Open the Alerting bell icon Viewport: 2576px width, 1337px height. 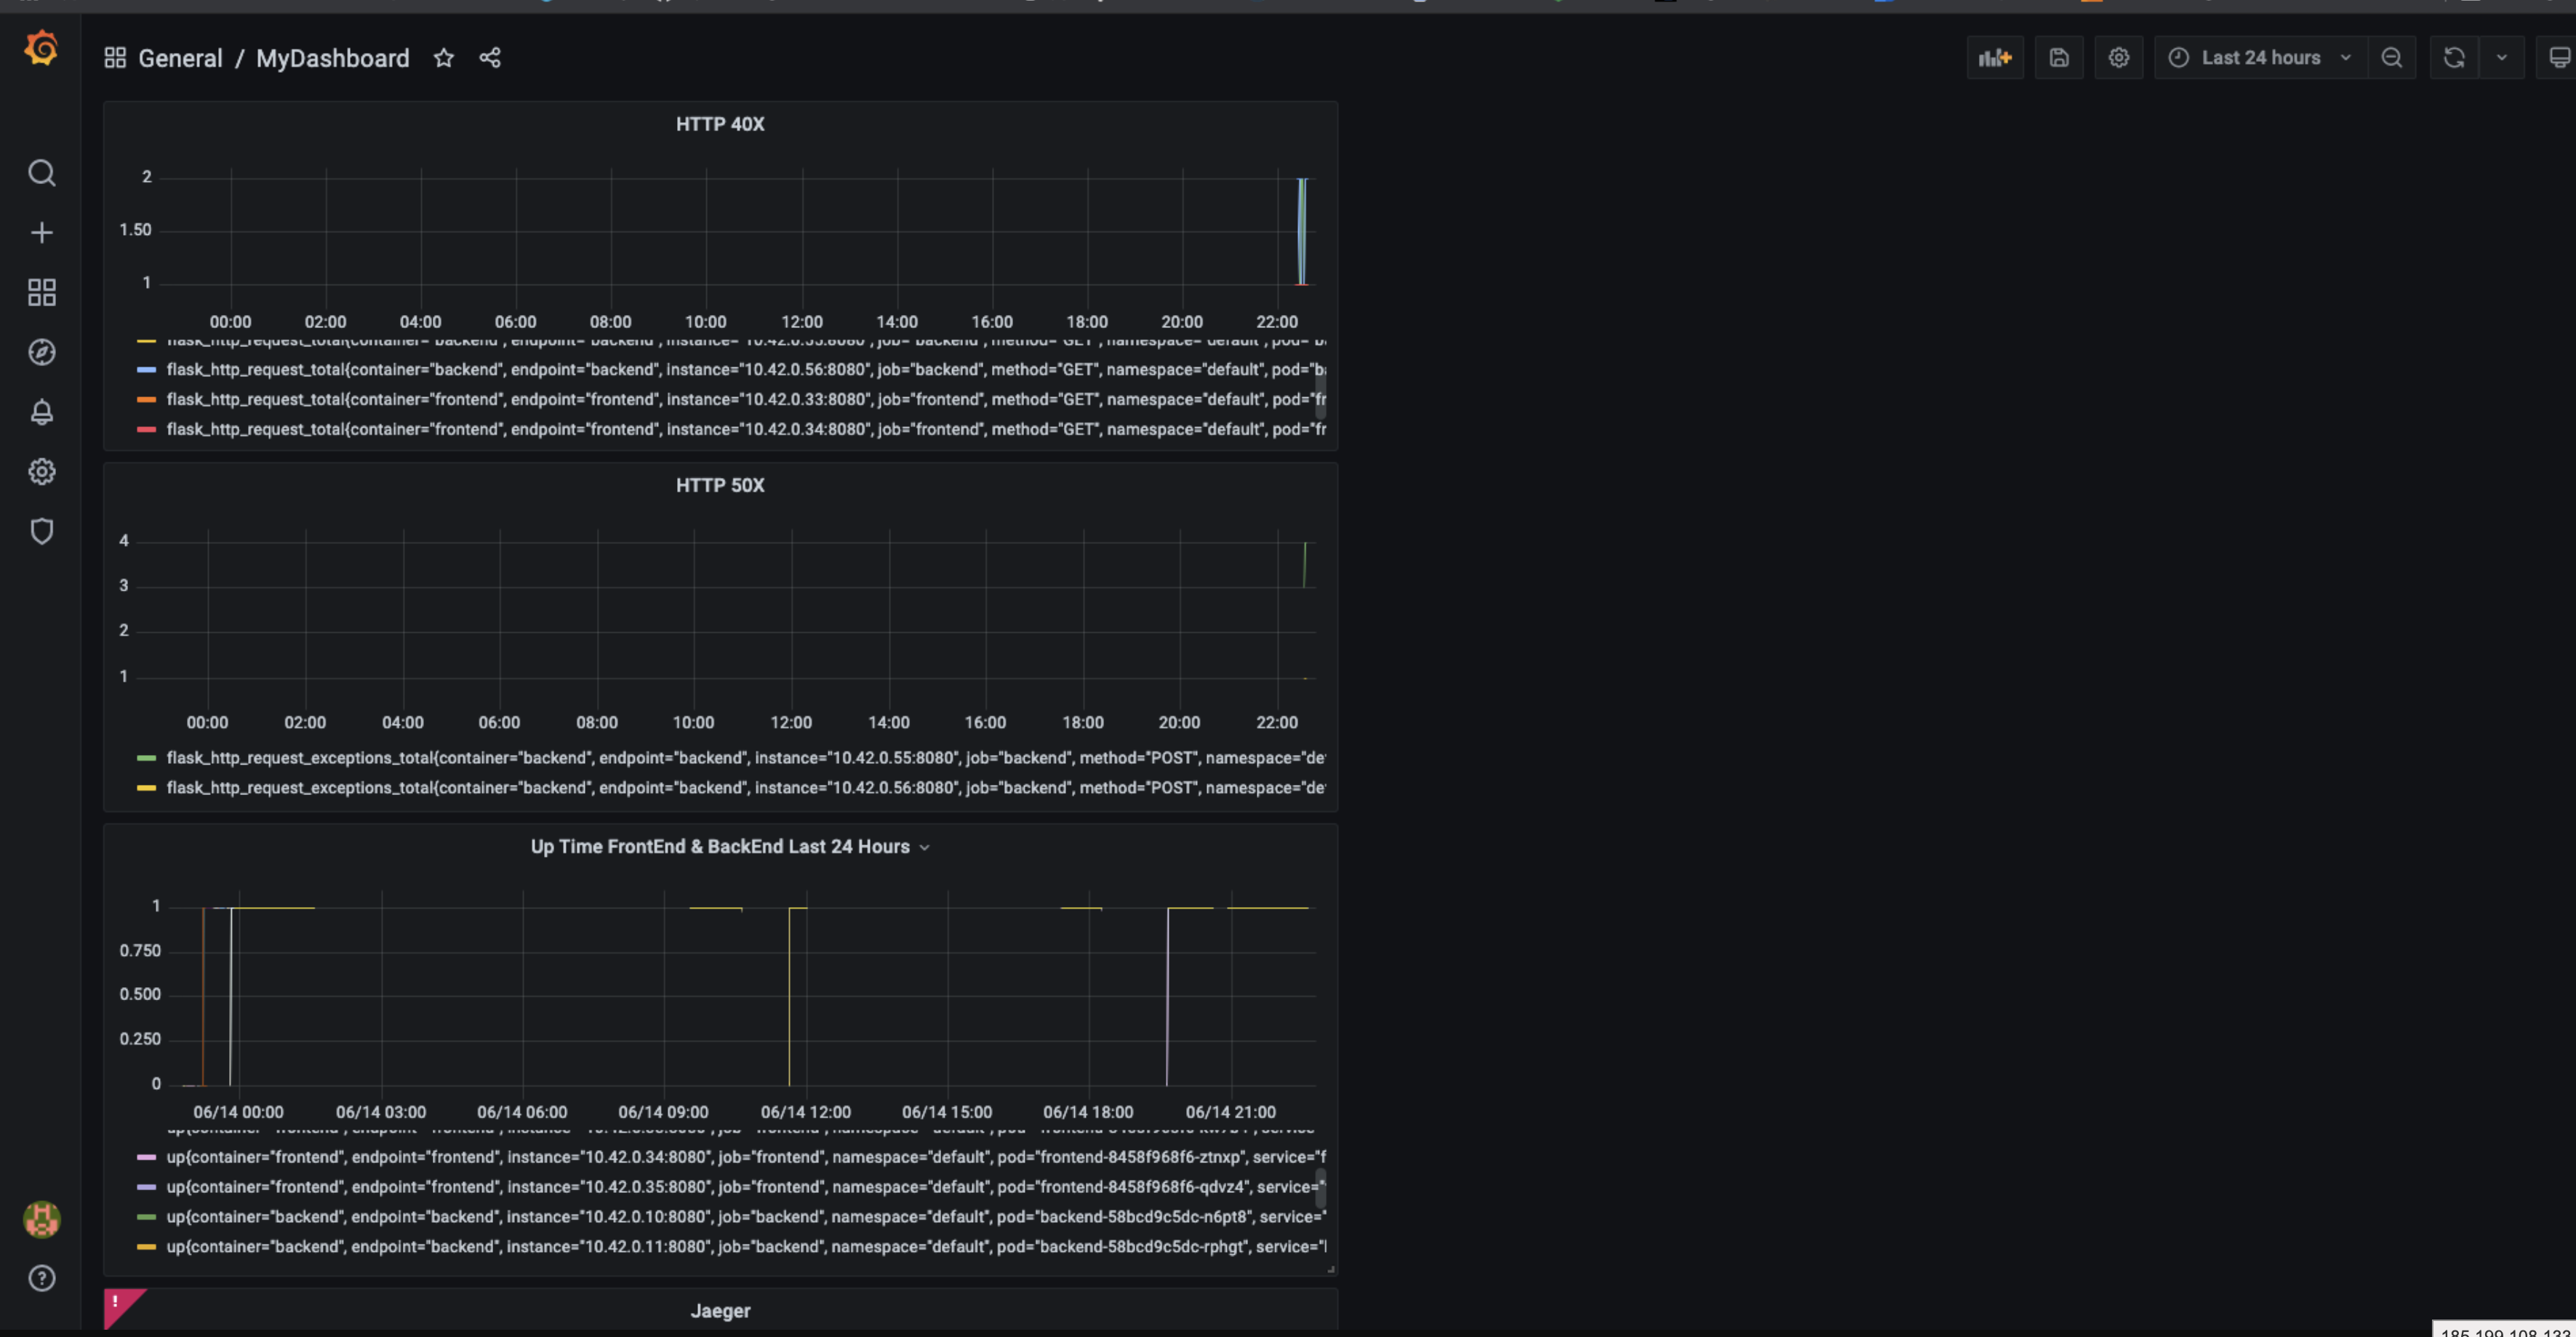(x=41, y=412)
